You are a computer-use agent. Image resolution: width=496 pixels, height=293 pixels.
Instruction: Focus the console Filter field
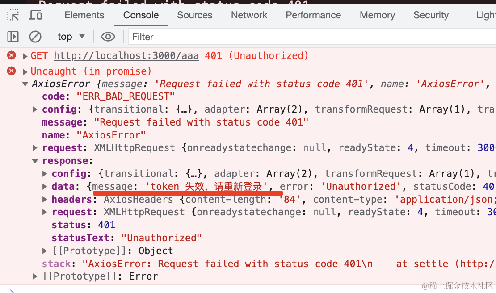click(312, 37)
